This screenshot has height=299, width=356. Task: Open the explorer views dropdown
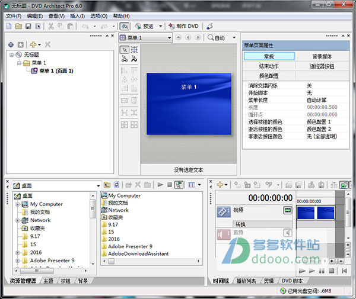tap(199, 185)
